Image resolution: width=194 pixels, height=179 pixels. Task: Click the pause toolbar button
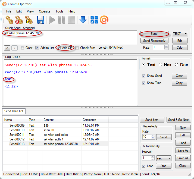pos(62,20)
